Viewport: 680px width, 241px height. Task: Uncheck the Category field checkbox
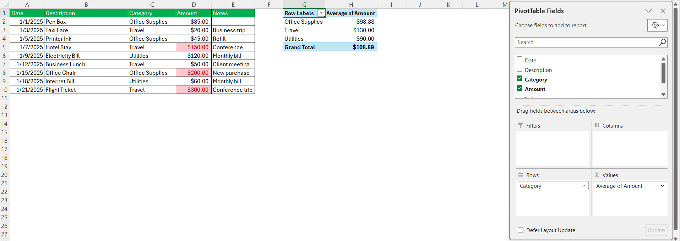click(519, 79)
